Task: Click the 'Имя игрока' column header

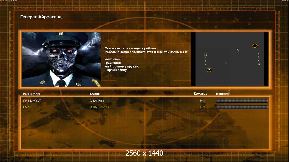Action: (32, 94)
